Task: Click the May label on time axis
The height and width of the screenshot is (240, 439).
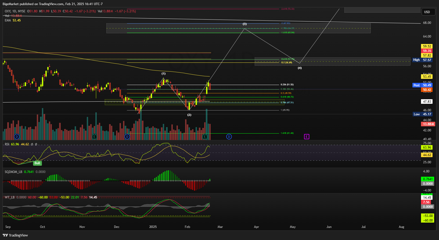Action: (293, 227)
